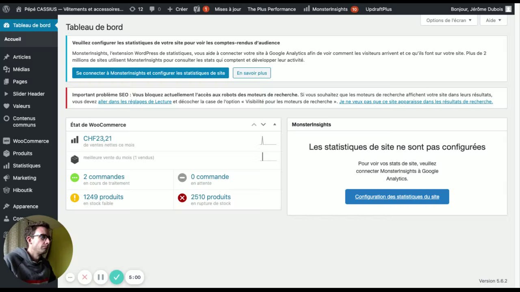The height and width of the screenshot is (292, 520).
Task: Open Mises à jour in admin bar
Action: 227,9
